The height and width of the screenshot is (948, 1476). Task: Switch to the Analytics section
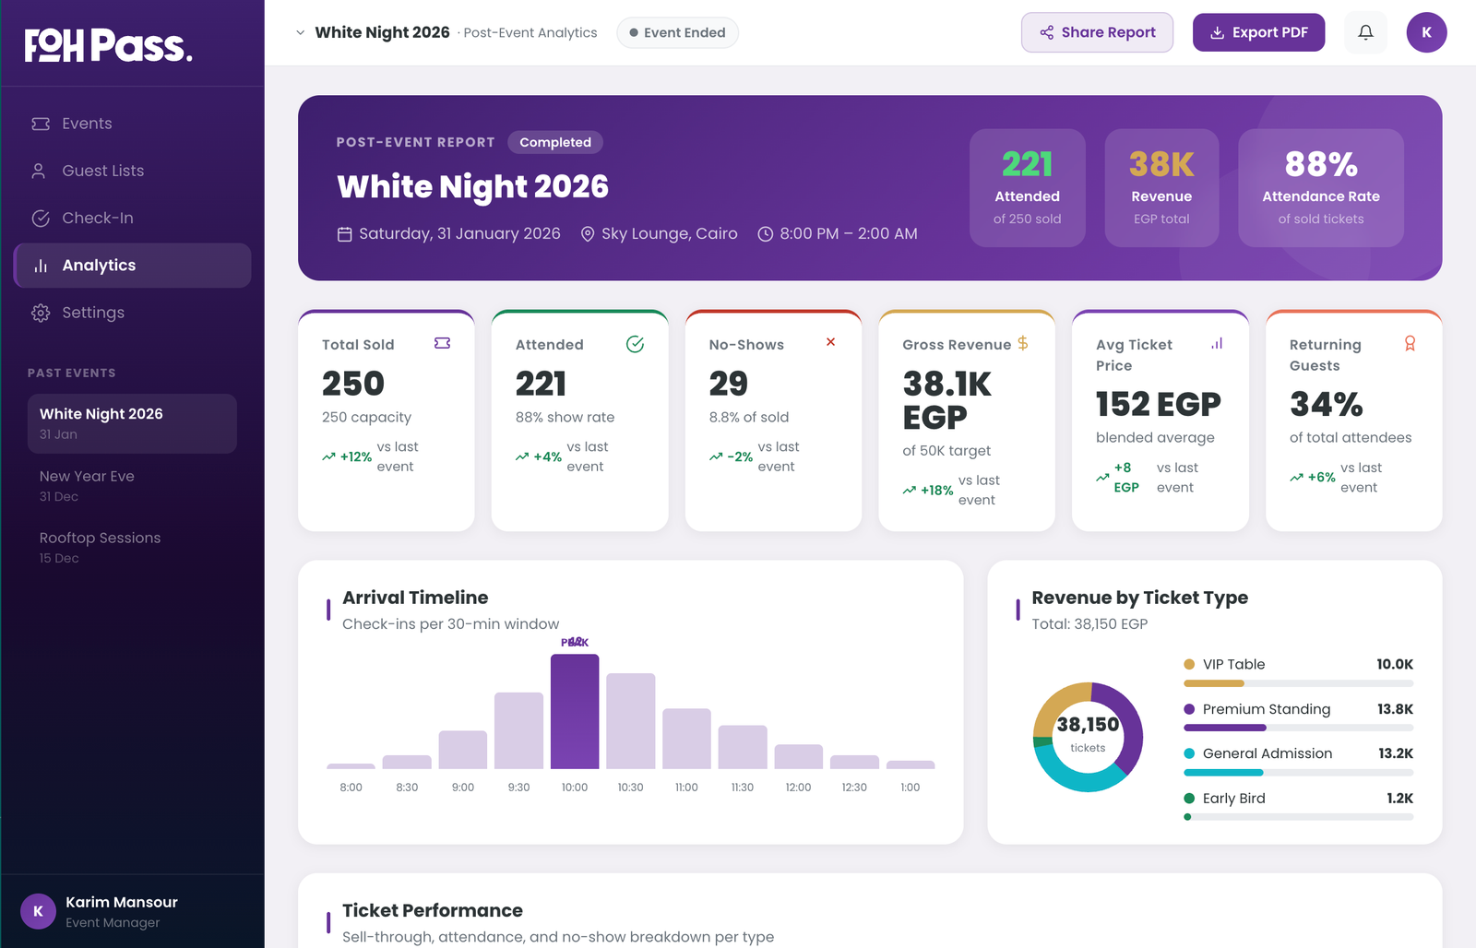(x=98, y=265)
